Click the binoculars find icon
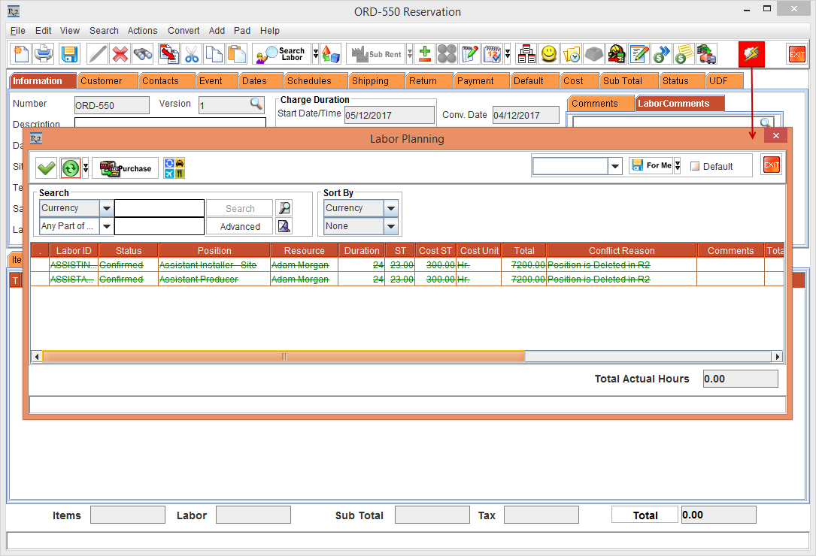This screenshot has width=816, height=556. tap(143, 54)
